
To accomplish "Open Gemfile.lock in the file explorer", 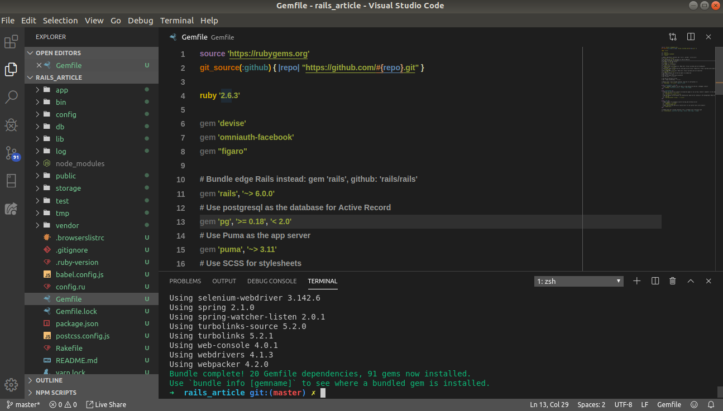I will tap(76, 311).
